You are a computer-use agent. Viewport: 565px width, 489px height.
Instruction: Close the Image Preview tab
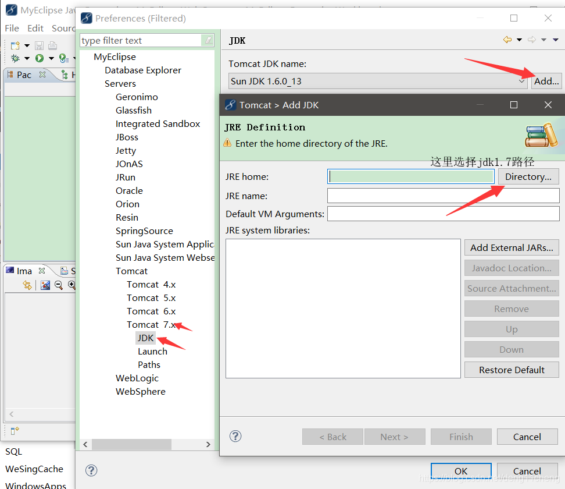pos(42,270)
